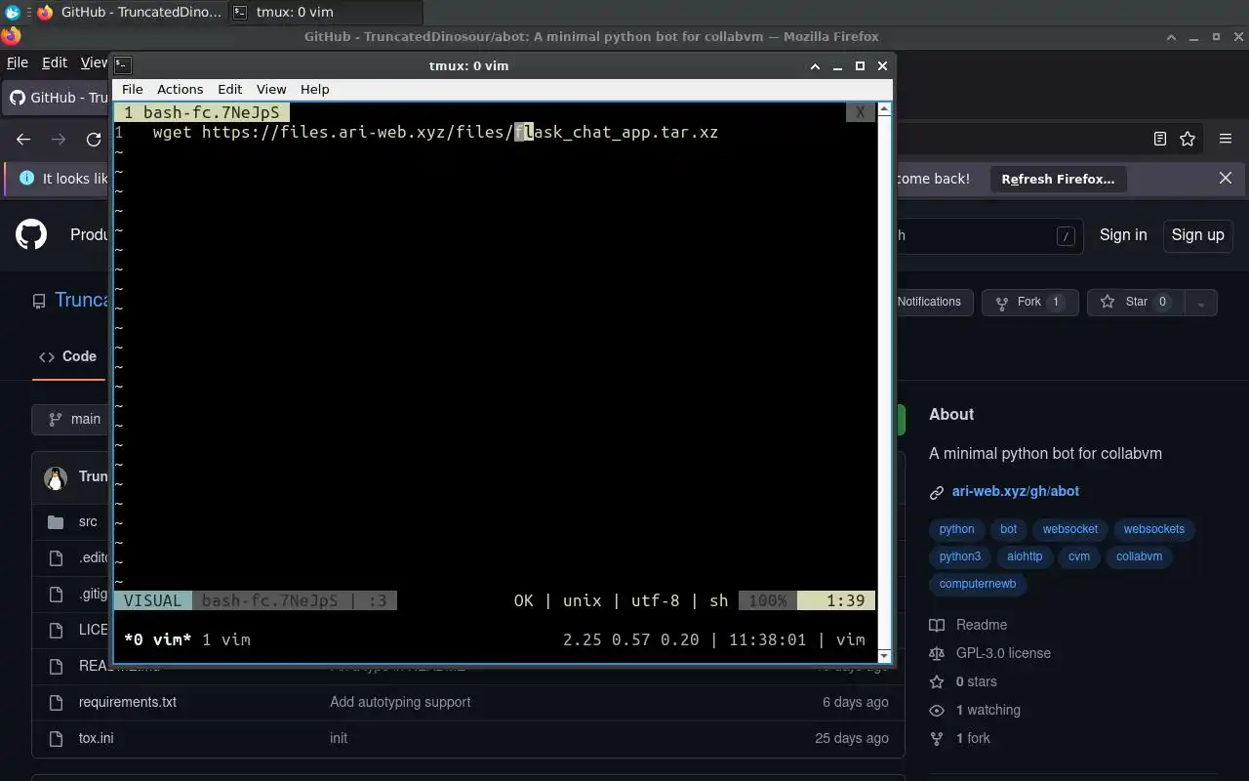
Task: Click the aiohttp topic tag
Action: [x=1025, y=556]
